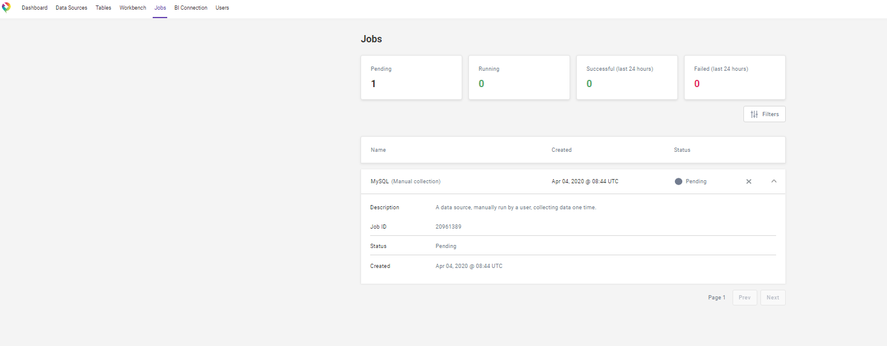The image size is (887, 346).
Task: Navigate to the BI Connection tab
Action: pyautogui.click(x=191, y=8)
